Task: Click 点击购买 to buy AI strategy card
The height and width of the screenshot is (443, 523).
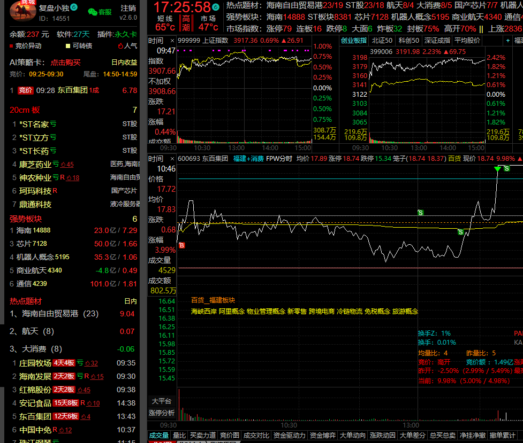Action: [66, 62]
